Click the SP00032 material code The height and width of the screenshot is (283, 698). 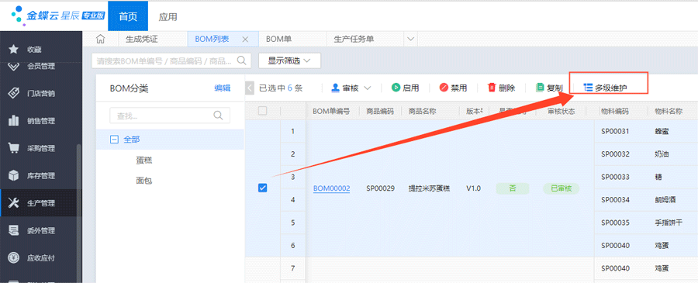pyautogui.click(x=615, y=154)
